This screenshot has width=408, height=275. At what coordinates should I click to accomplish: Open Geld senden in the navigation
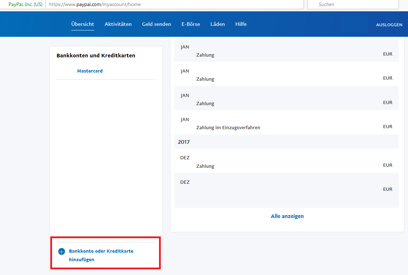157,24
